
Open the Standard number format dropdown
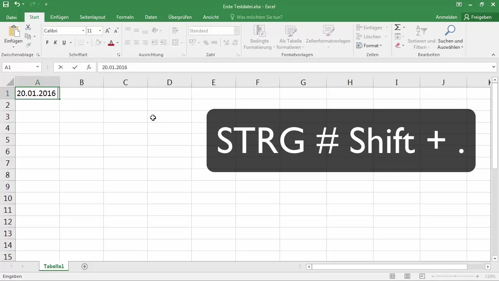(236, 30)
